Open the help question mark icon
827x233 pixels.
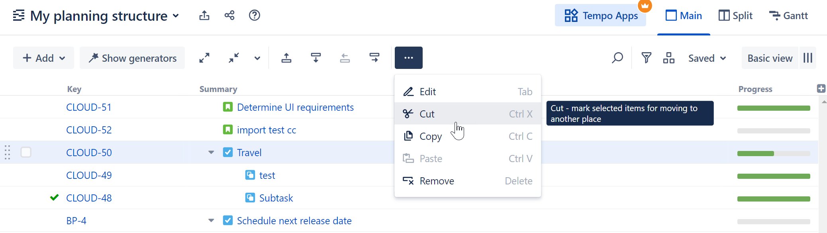254,16
